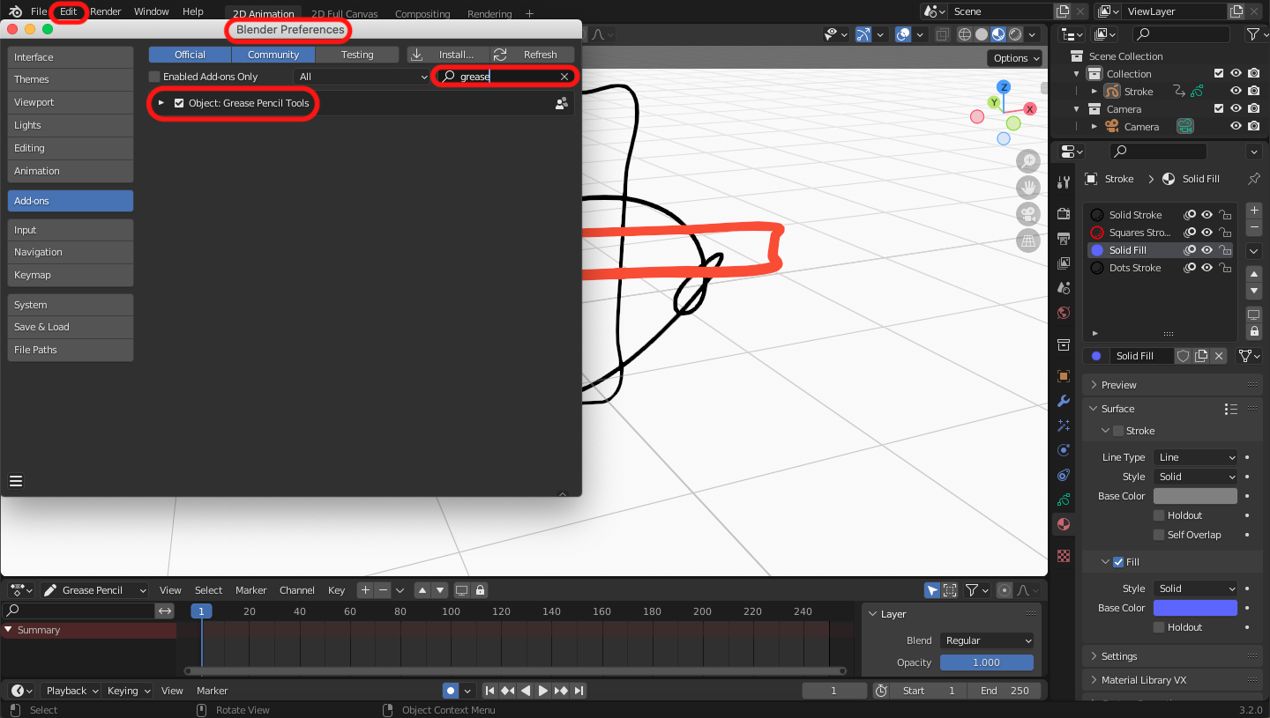Select the Themes preferences section

coord(71,79)
